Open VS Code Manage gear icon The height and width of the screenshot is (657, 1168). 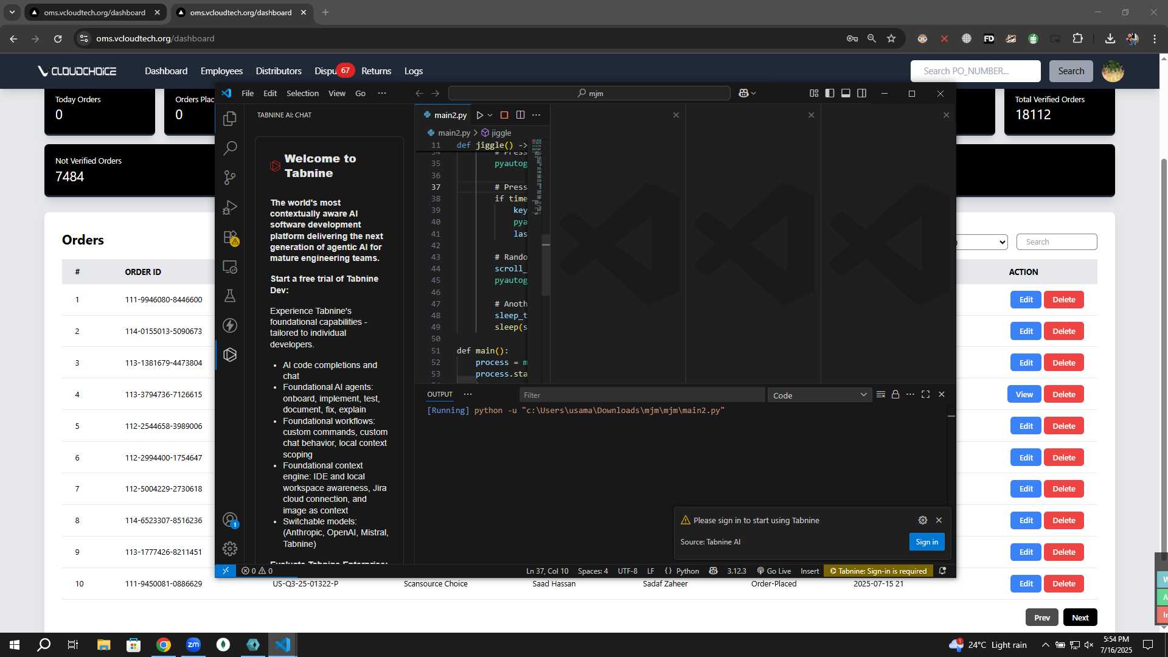click(230, 549)
